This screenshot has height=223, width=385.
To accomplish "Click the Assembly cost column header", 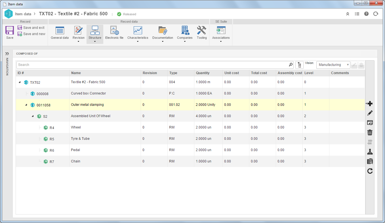I will (289, 73).
